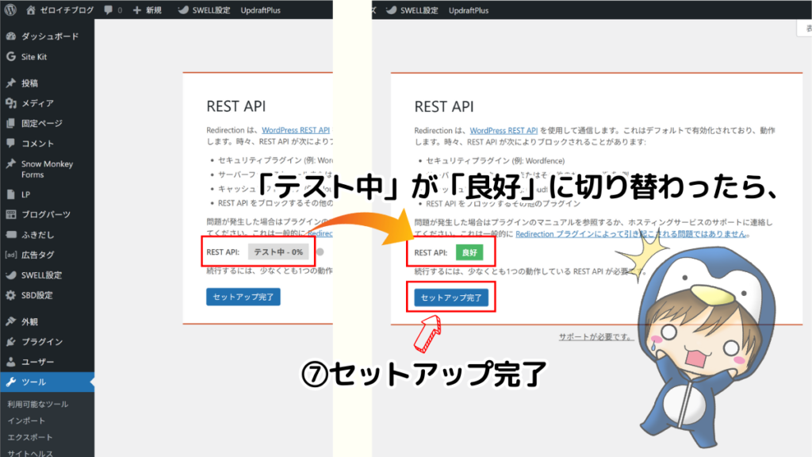Click the SWELL設定 bird icon in right admin bar
Screen dimensions: 812x457
392,10
